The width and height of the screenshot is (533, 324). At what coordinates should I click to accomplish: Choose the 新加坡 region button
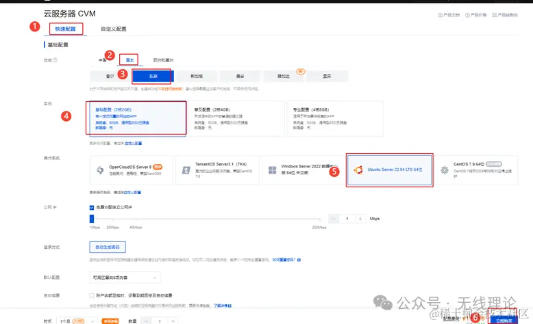tap(197, 77)
